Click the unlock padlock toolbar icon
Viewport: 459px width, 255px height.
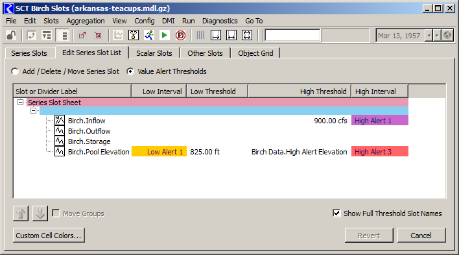[11, 36]
